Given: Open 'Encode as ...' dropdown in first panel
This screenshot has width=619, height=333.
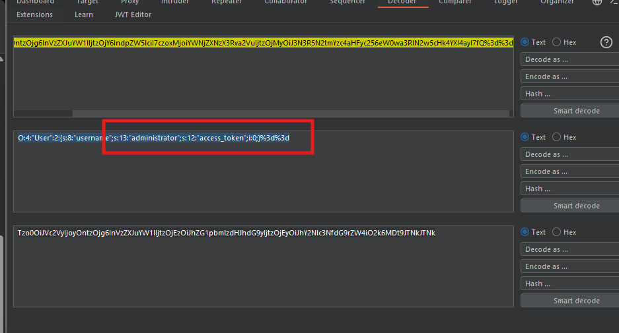Looking at the screenshot, I should pyautogui.click(x=569, y=77).
